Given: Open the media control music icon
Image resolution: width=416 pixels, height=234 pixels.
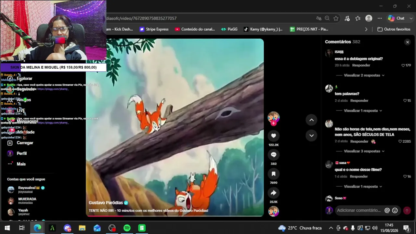Looking at the screenshot, I should (x=347, y=19).
